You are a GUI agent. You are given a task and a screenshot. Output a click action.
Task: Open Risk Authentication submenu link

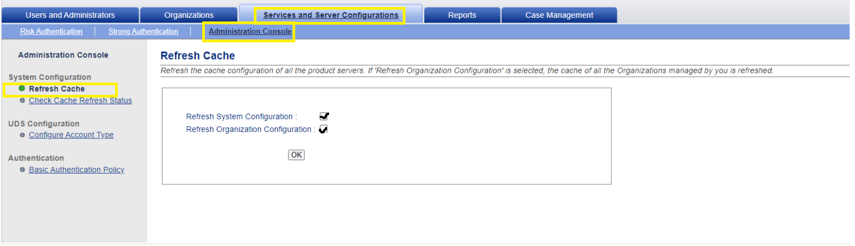(52, 32)
